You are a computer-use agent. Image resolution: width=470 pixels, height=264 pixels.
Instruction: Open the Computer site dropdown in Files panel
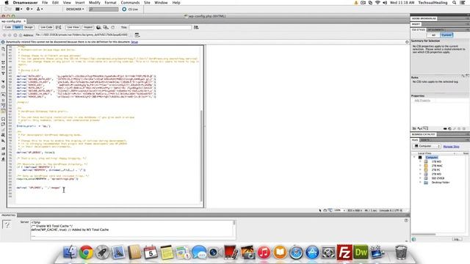(427, 146)
